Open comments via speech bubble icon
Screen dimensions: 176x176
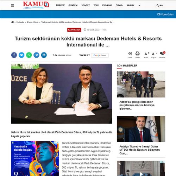tap(162, 55)
